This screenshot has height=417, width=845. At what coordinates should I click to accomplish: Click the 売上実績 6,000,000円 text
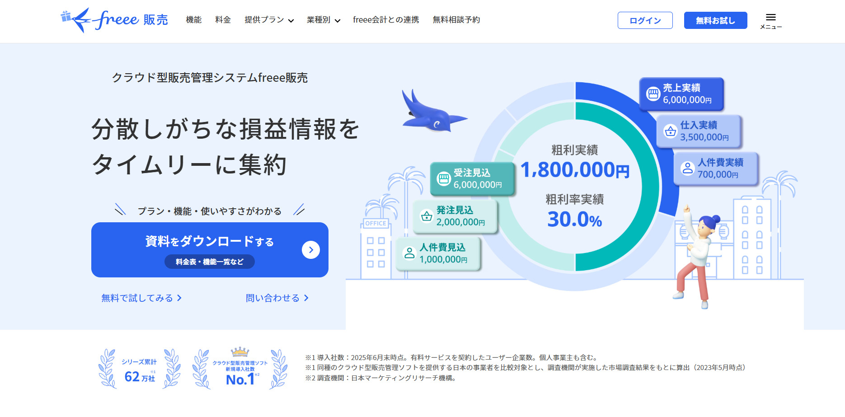click(x=687, y=94)
